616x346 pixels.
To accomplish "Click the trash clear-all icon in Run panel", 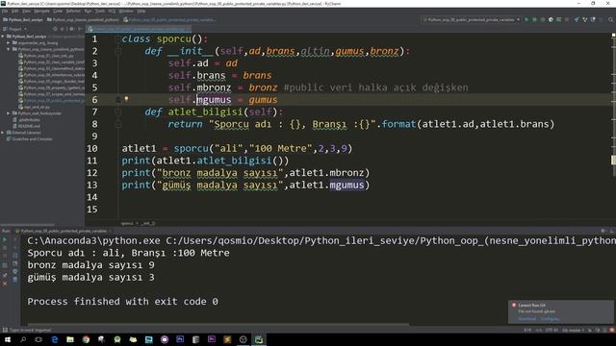I will 15,280.
